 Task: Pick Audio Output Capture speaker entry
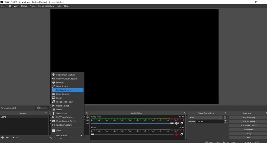(68, 79)
